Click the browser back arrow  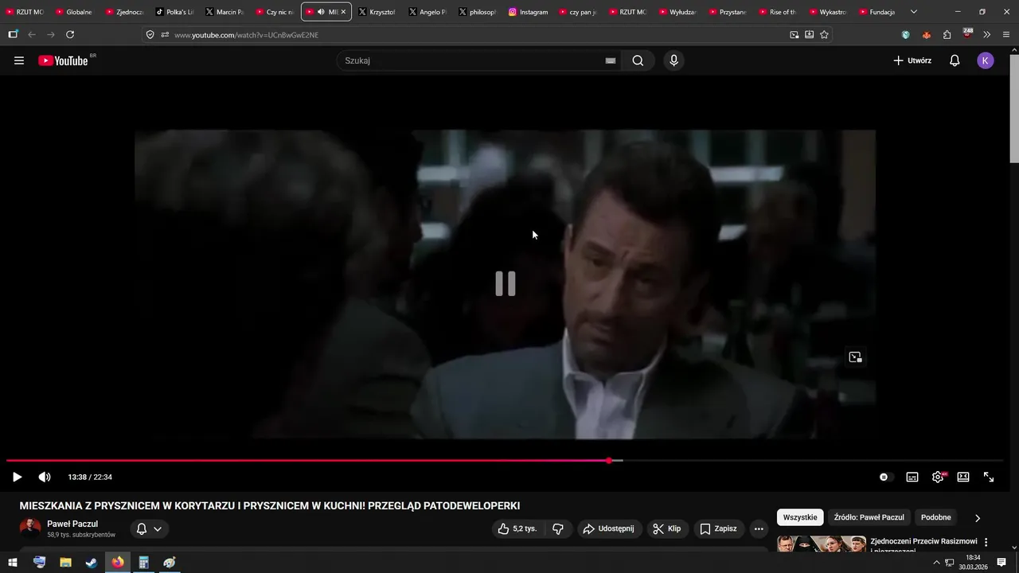click(x=32, y=34)
